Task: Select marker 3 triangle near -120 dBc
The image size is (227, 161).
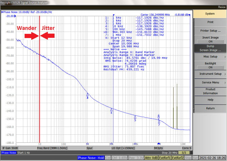Action: point(88,95)
